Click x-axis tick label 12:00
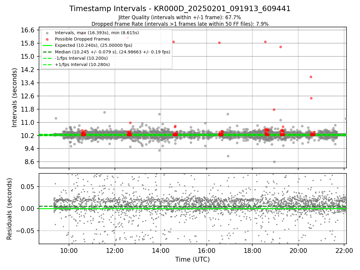This screenshot has width=360, height=270. pos(115,251)
